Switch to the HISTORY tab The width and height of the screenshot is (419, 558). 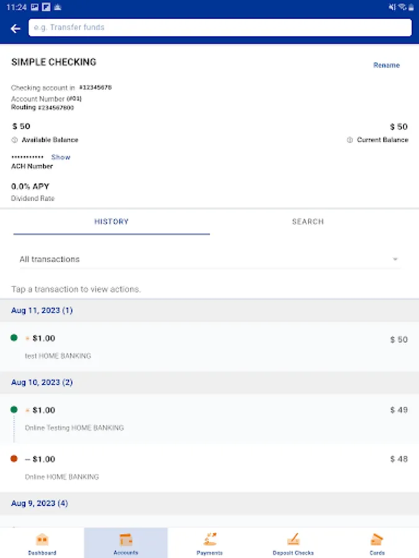(x=112, y=221)
